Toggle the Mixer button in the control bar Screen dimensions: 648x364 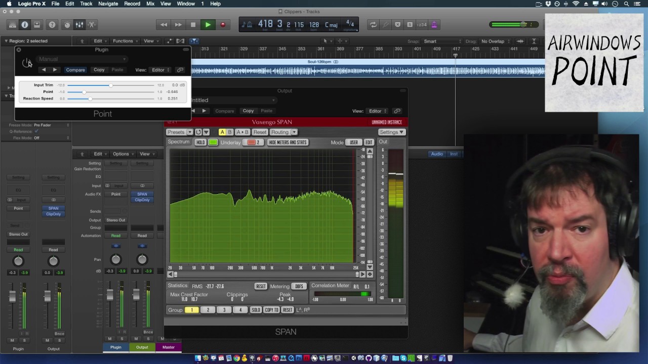point(79,25)
